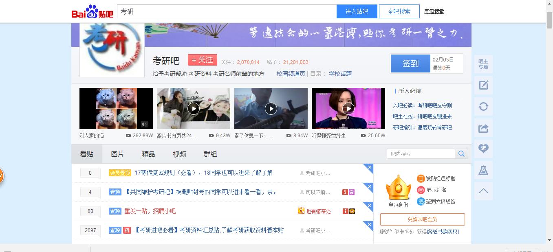Click the 签到 sign-in button
The image size is (553, 252).
pyautogui.click(x=410, y=64)
